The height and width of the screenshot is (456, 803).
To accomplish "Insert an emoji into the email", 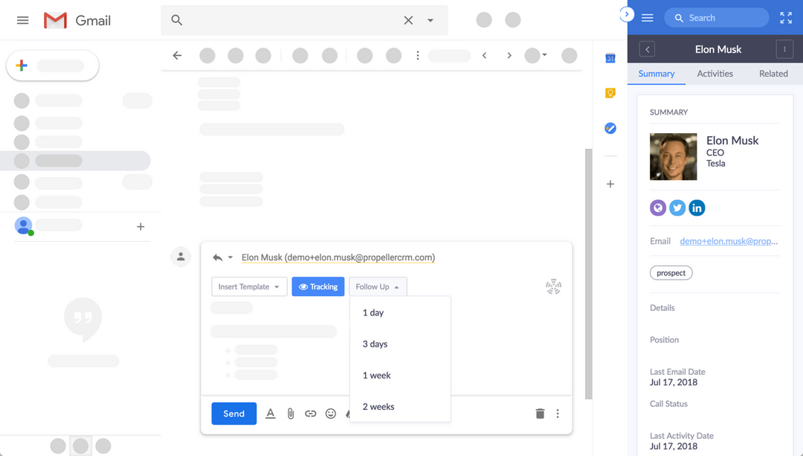I will (x=330, y=413).
